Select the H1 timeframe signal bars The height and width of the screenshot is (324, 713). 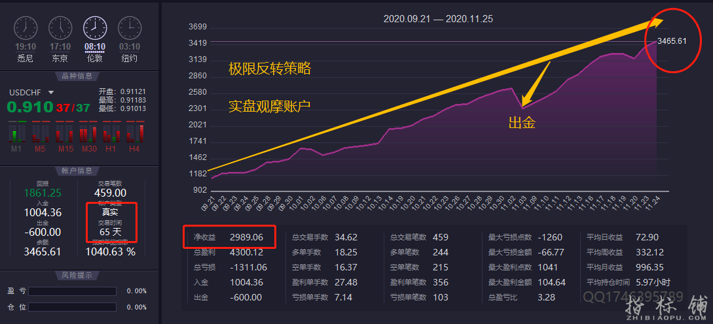111,132
